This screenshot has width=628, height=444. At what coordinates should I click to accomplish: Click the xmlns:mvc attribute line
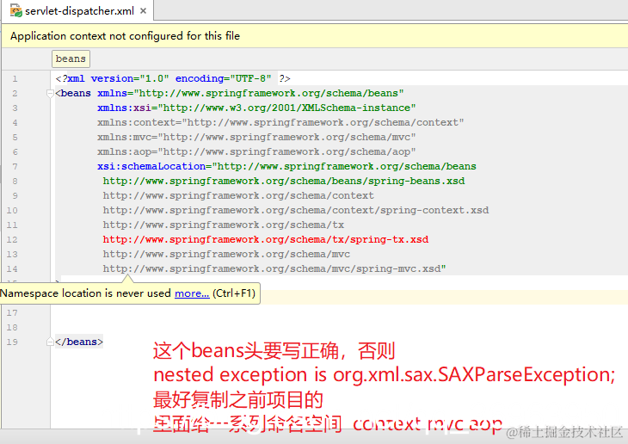coord(256,137)
